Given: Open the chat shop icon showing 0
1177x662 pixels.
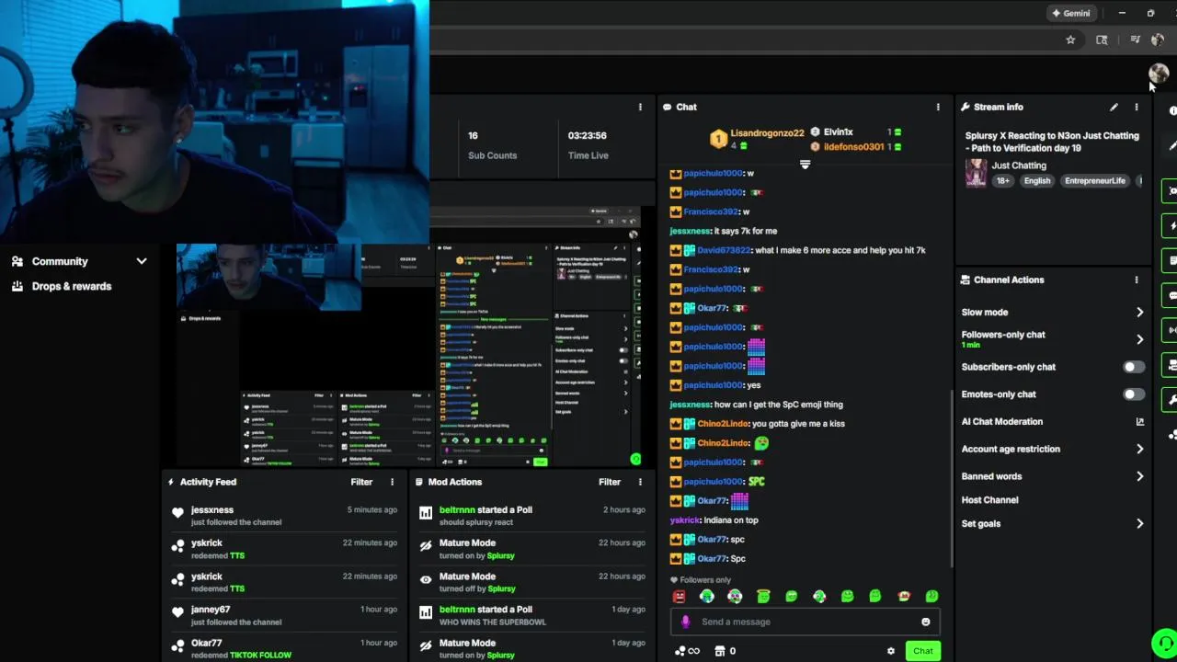Looking at the screenshot, I should pyautogui.click(x=726, y=651).
